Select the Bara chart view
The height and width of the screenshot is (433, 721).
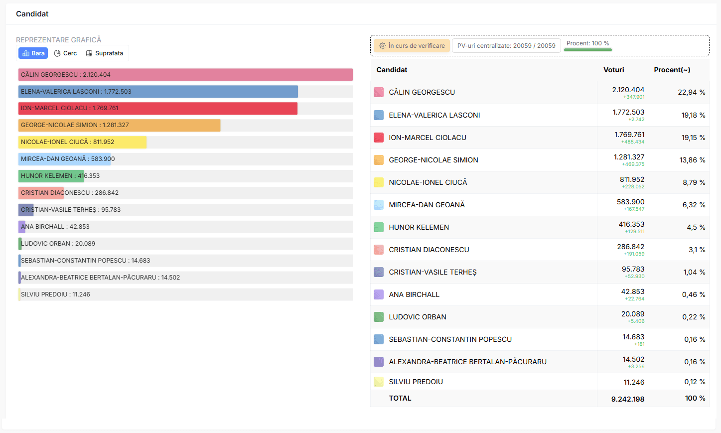33,53
